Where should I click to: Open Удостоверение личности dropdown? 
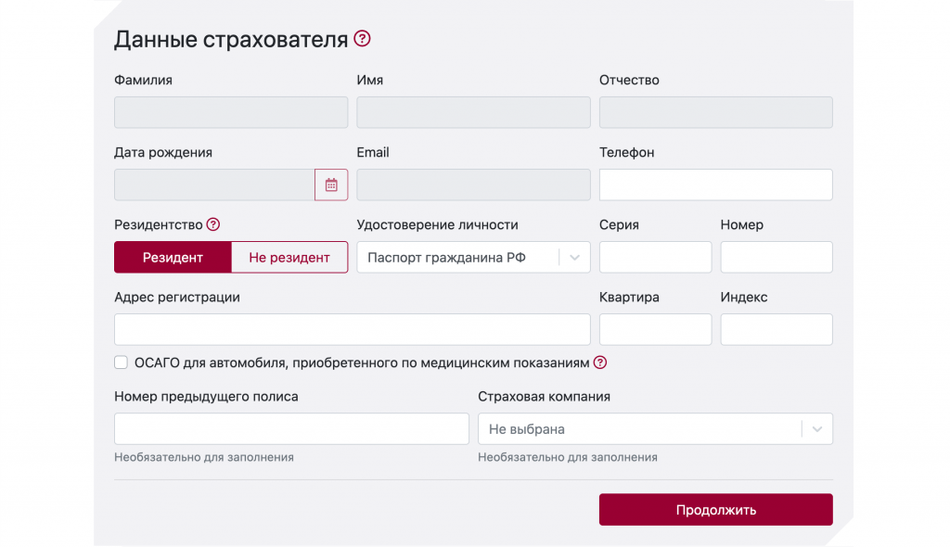point(473,258)
